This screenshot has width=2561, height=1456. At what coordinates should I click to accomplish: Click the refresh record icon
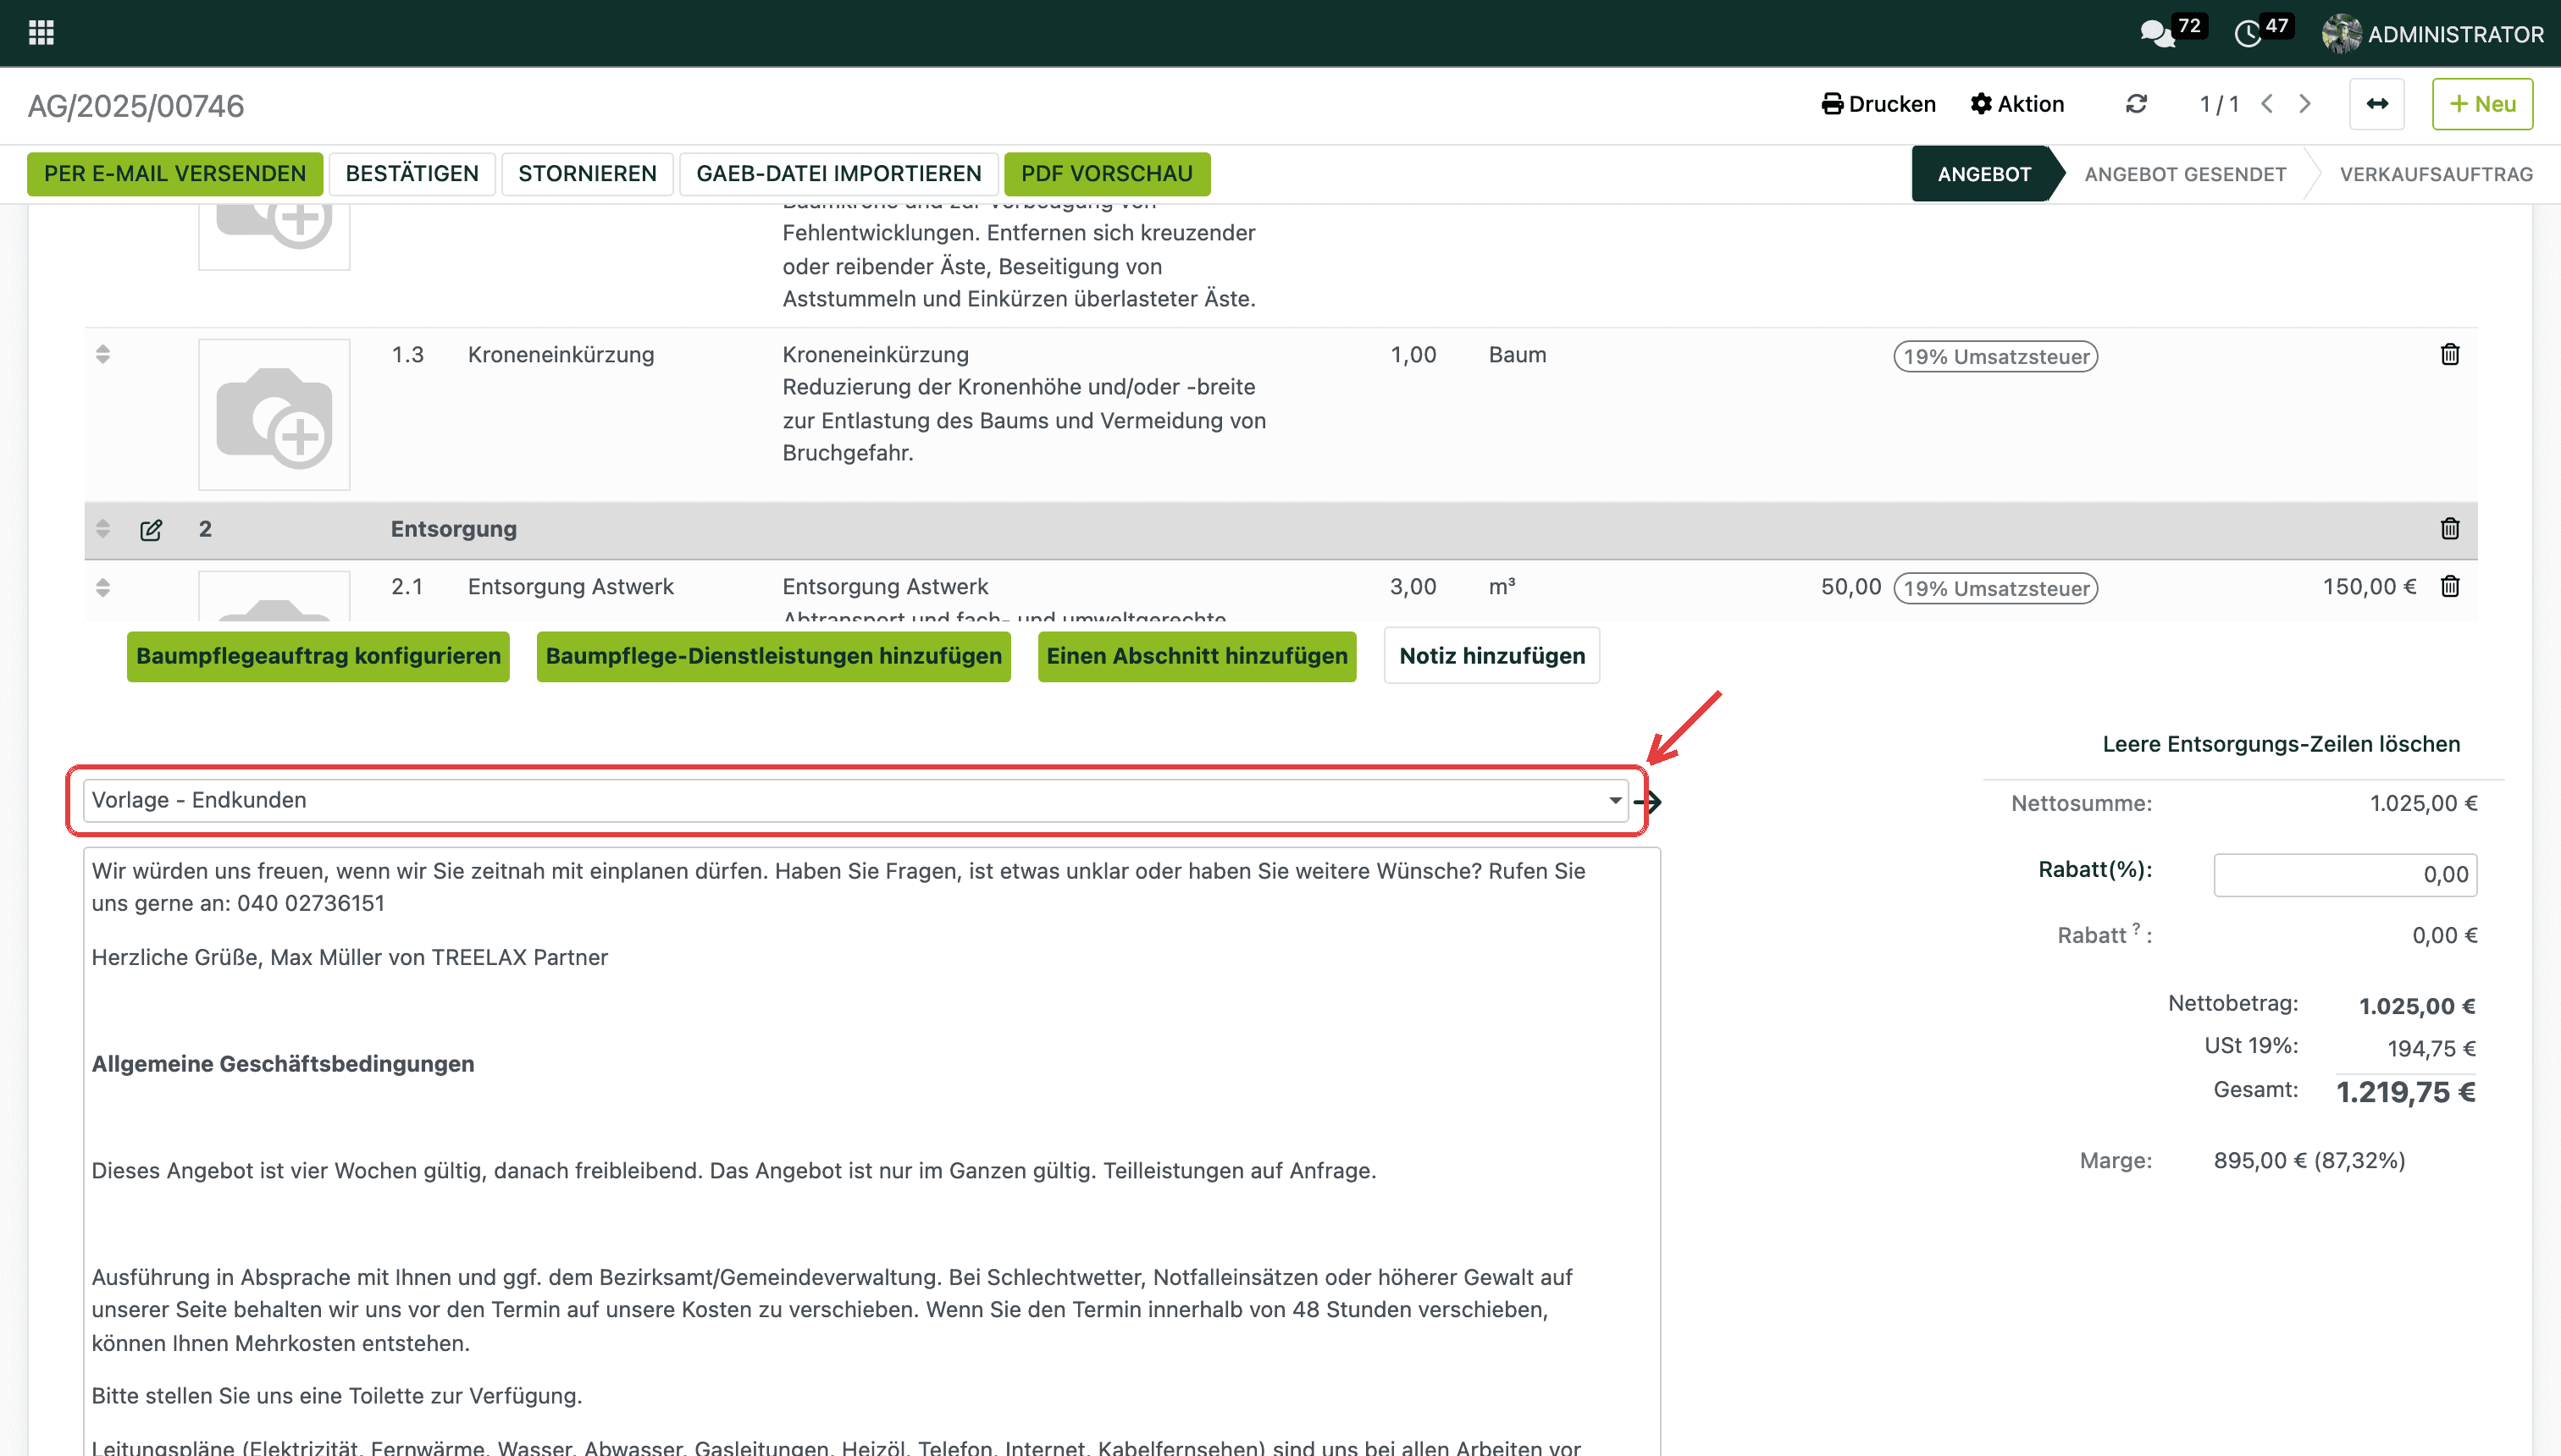click(2136, 104)
